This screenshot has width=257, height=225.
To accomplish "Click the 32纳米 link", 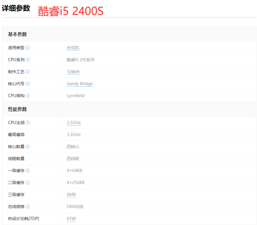I will (x=73, y=72).
